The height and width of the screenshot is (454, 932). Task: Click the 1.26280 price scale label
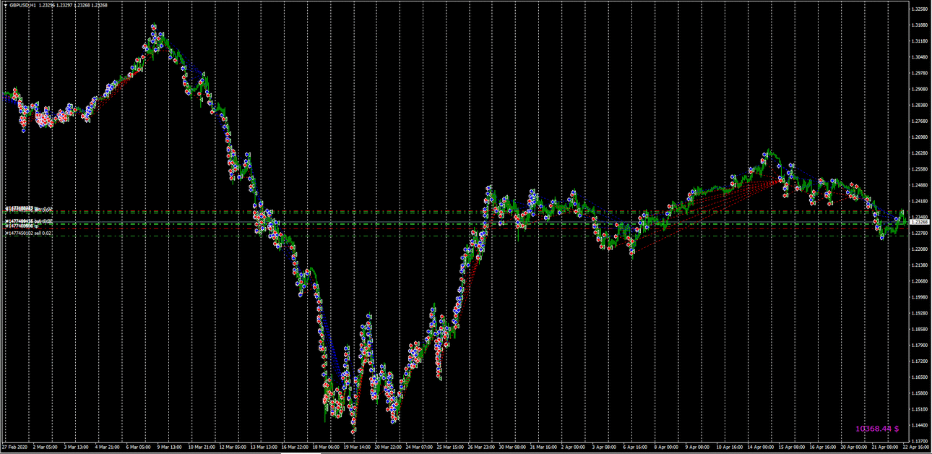pyautogui.click(x=920, y=153)
